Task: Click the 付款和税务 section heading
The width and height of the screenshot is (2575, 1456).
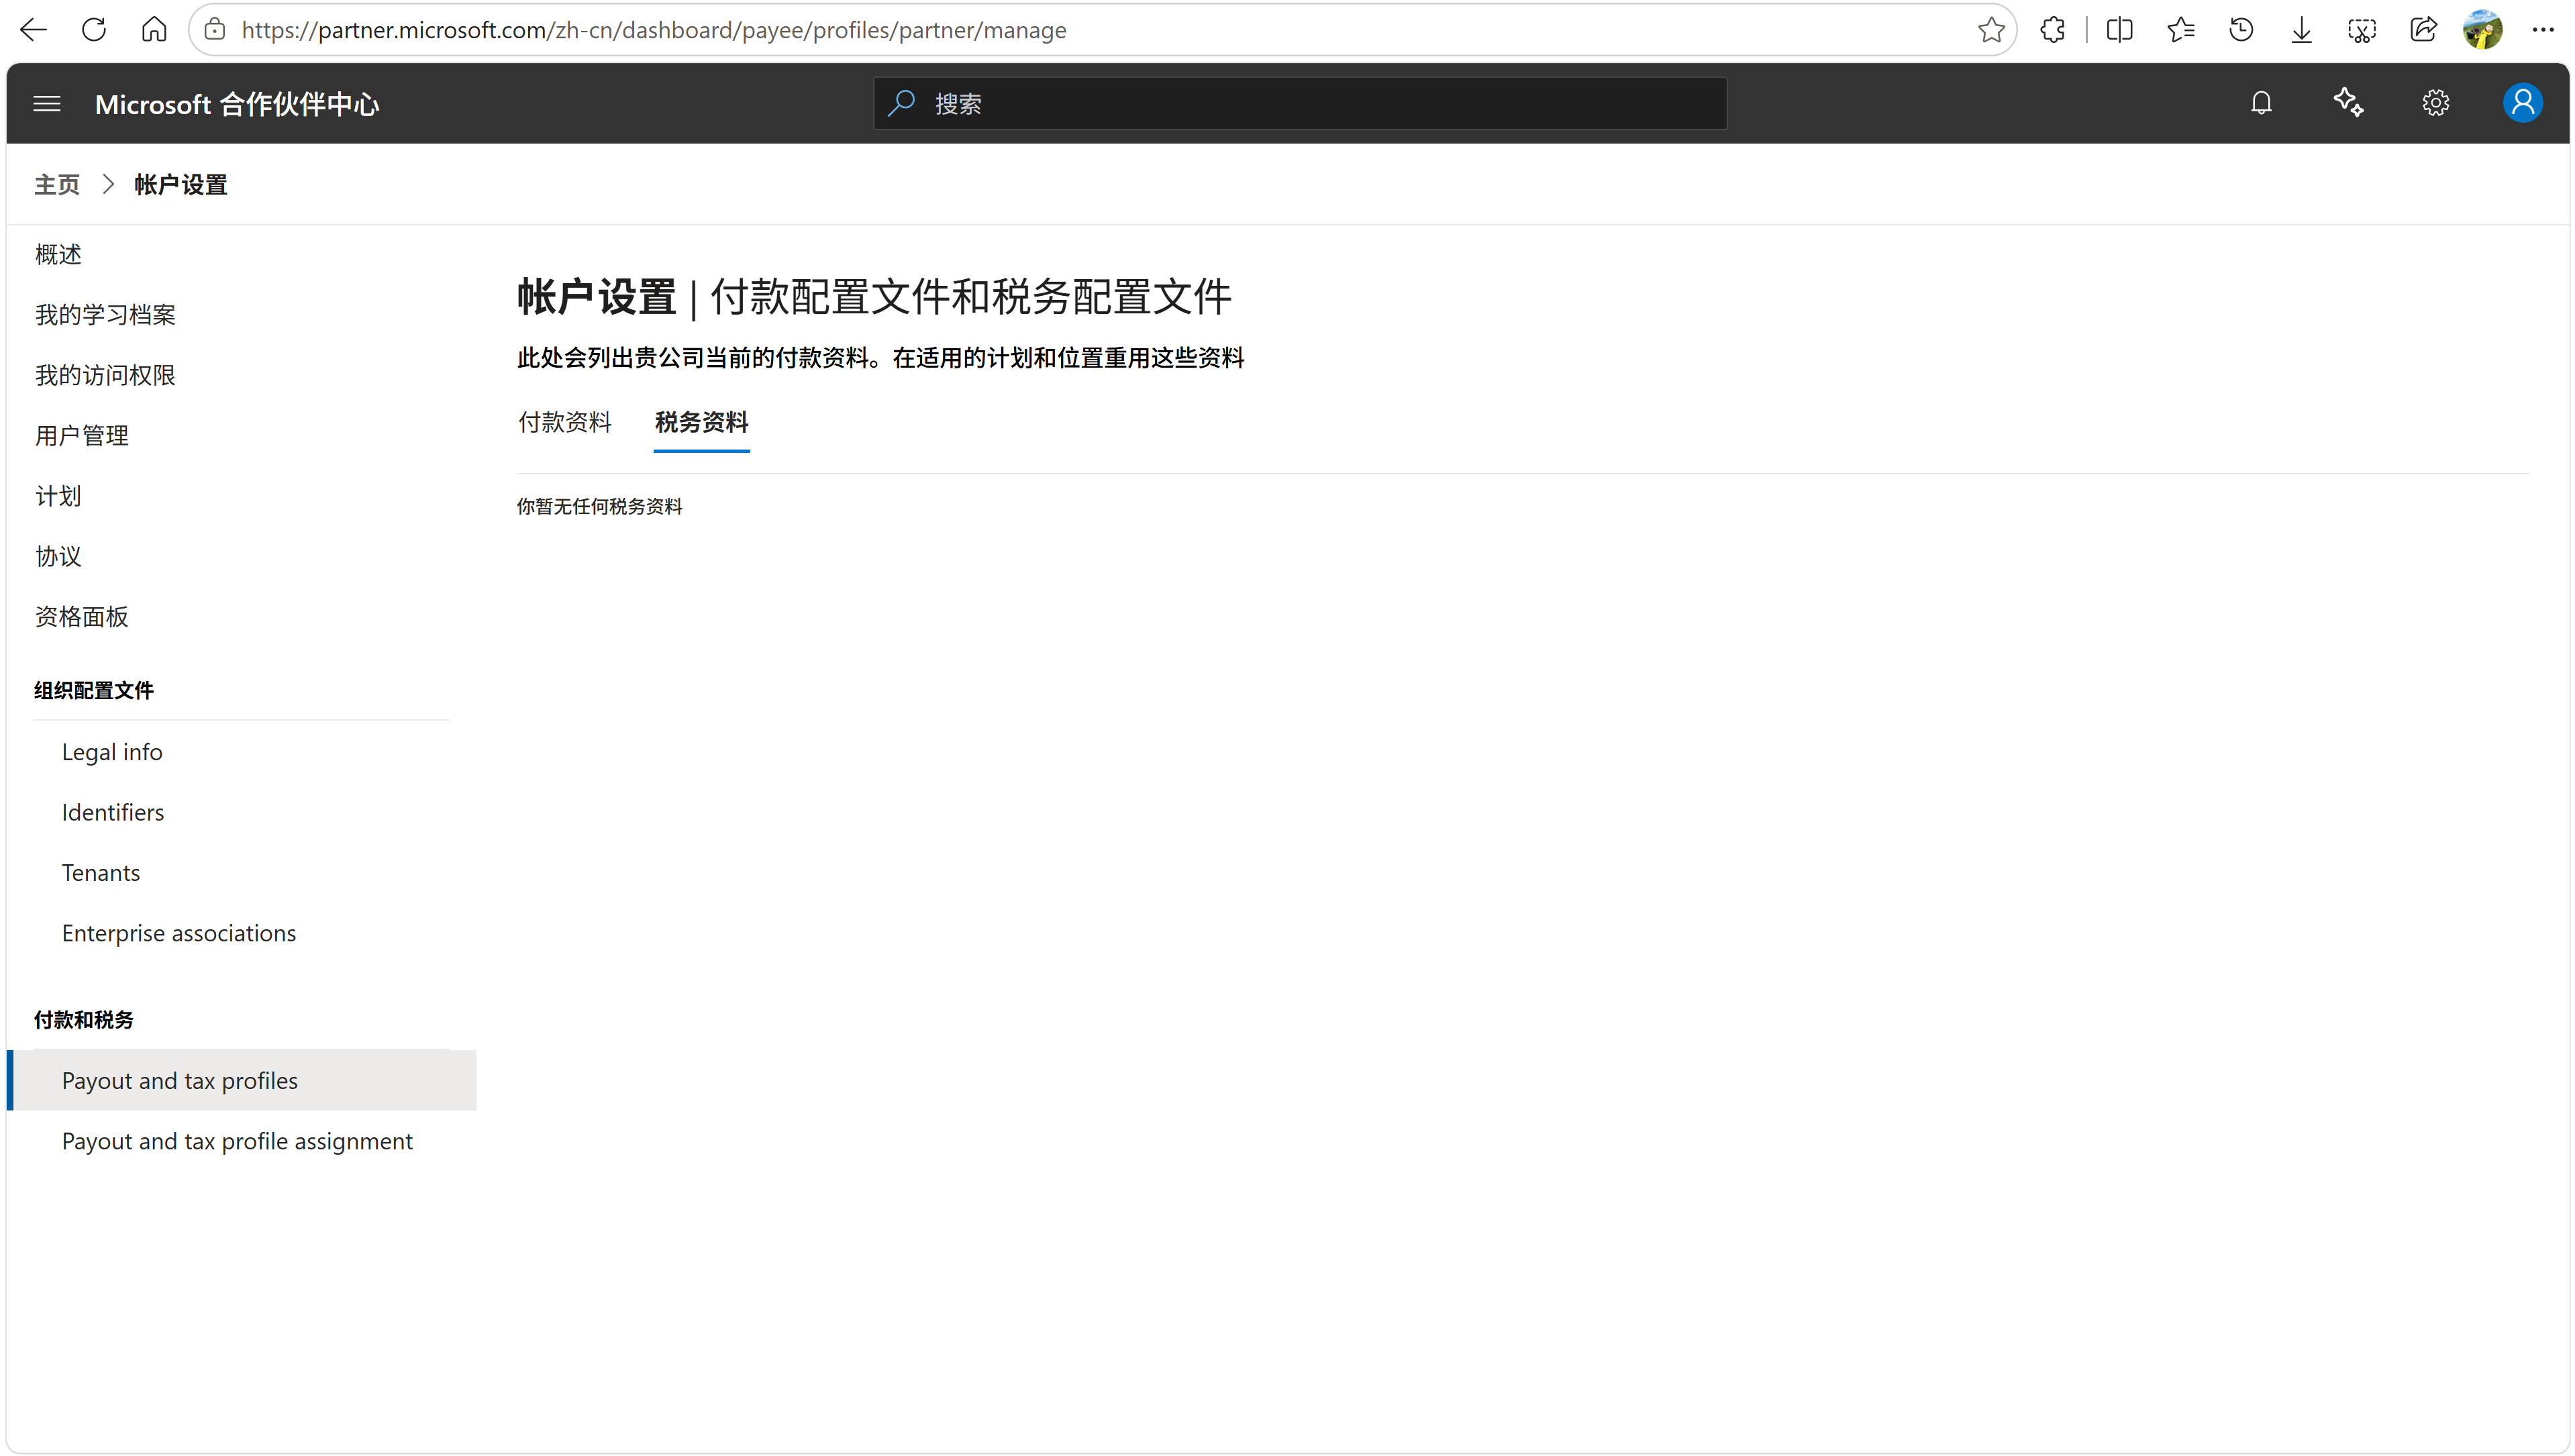Action: click(84, 1019)
